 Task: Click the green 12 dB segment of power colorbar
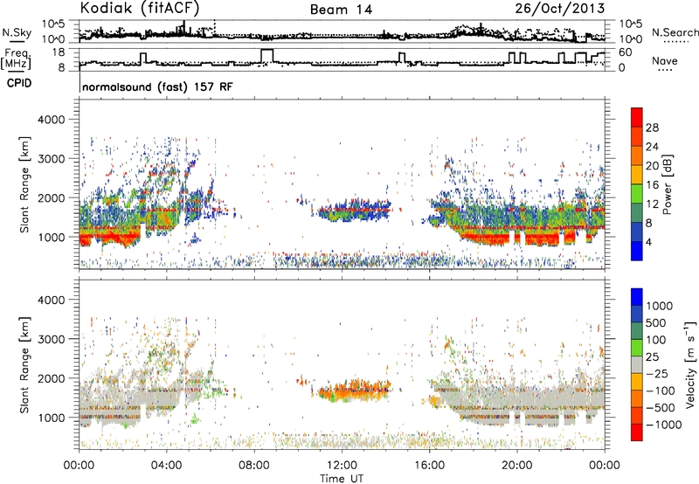[637, 193]
